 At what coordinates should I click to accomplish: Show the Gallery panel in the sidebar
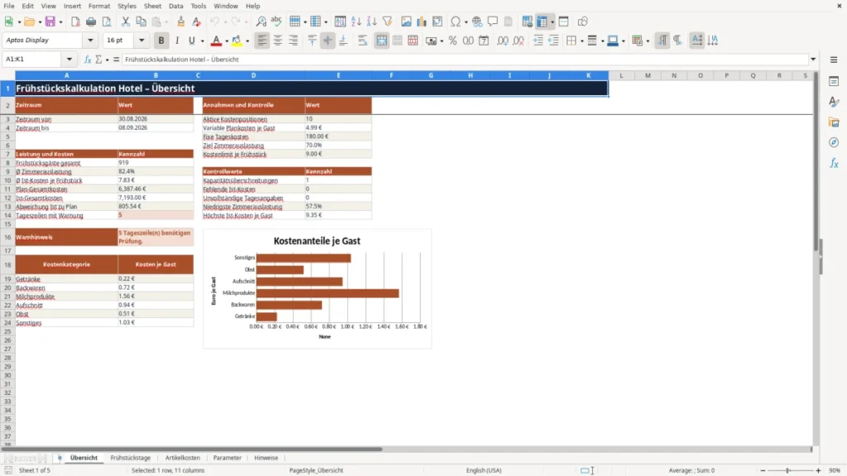(834, 122)
